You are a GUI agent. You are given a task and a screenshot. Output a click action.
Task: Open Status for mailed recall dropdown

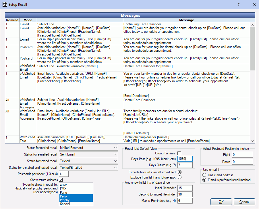(x=88, y=148)
